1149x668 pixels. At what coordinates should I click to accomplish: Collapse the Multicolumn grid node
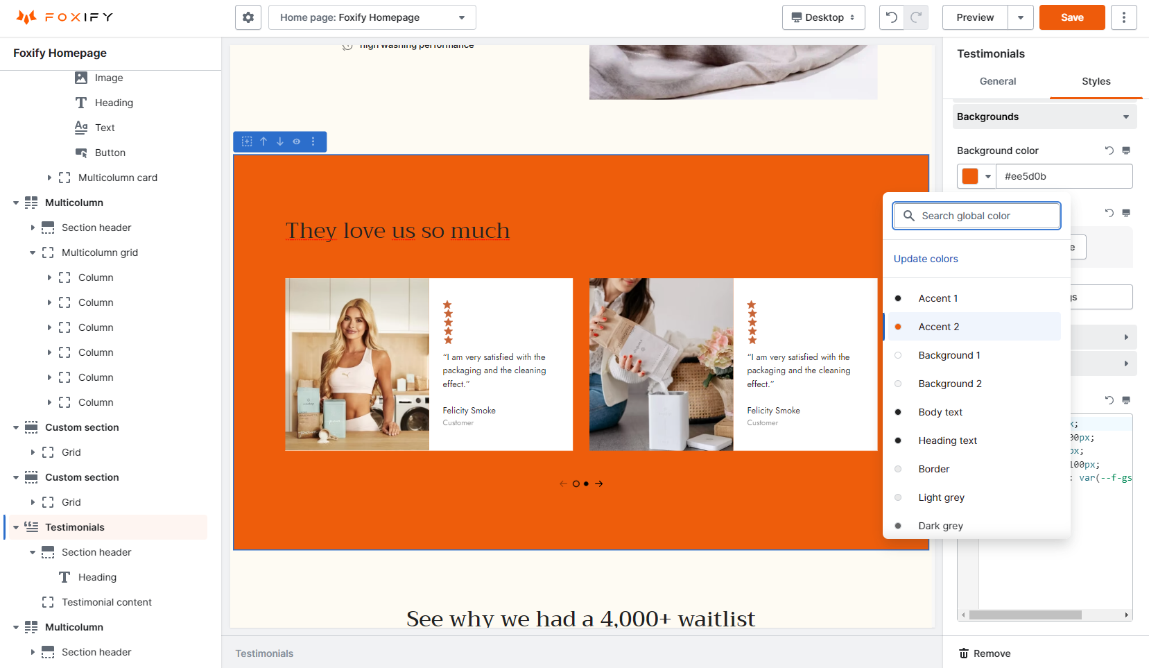coord(33,252)
